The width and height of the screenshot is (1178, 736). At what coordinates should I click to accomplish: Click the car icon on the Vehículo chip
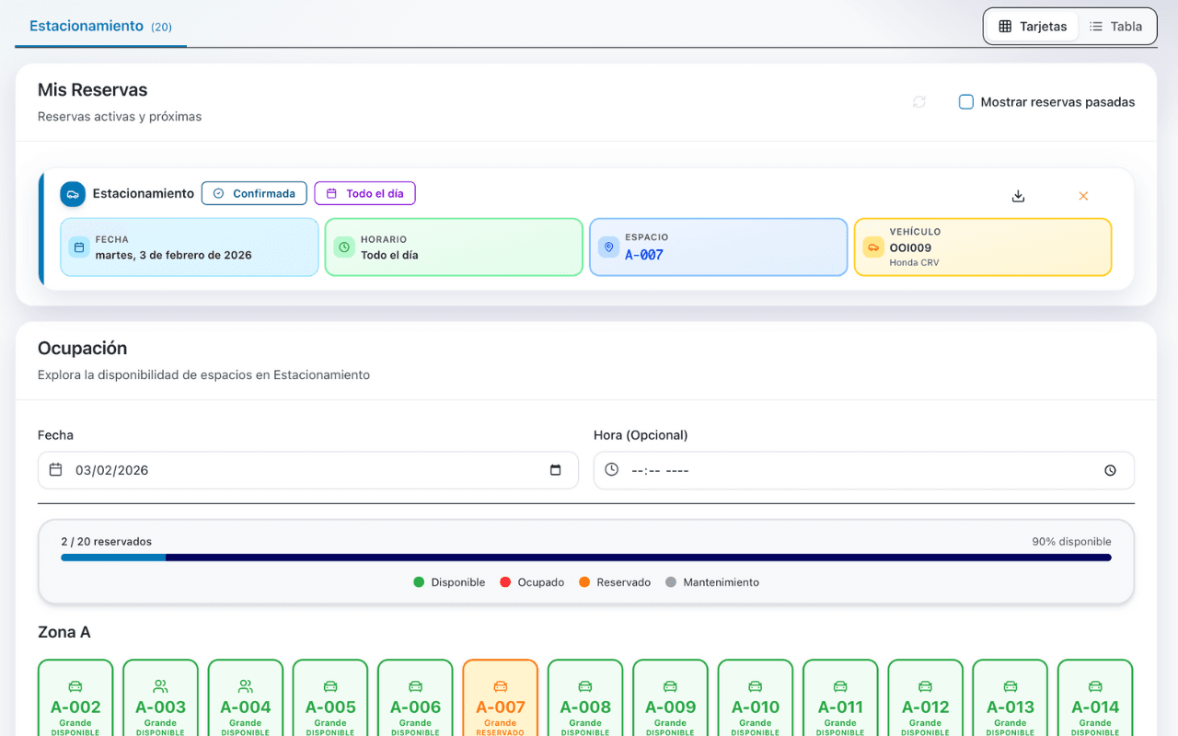pyautogui.click(x=872, y=247)
